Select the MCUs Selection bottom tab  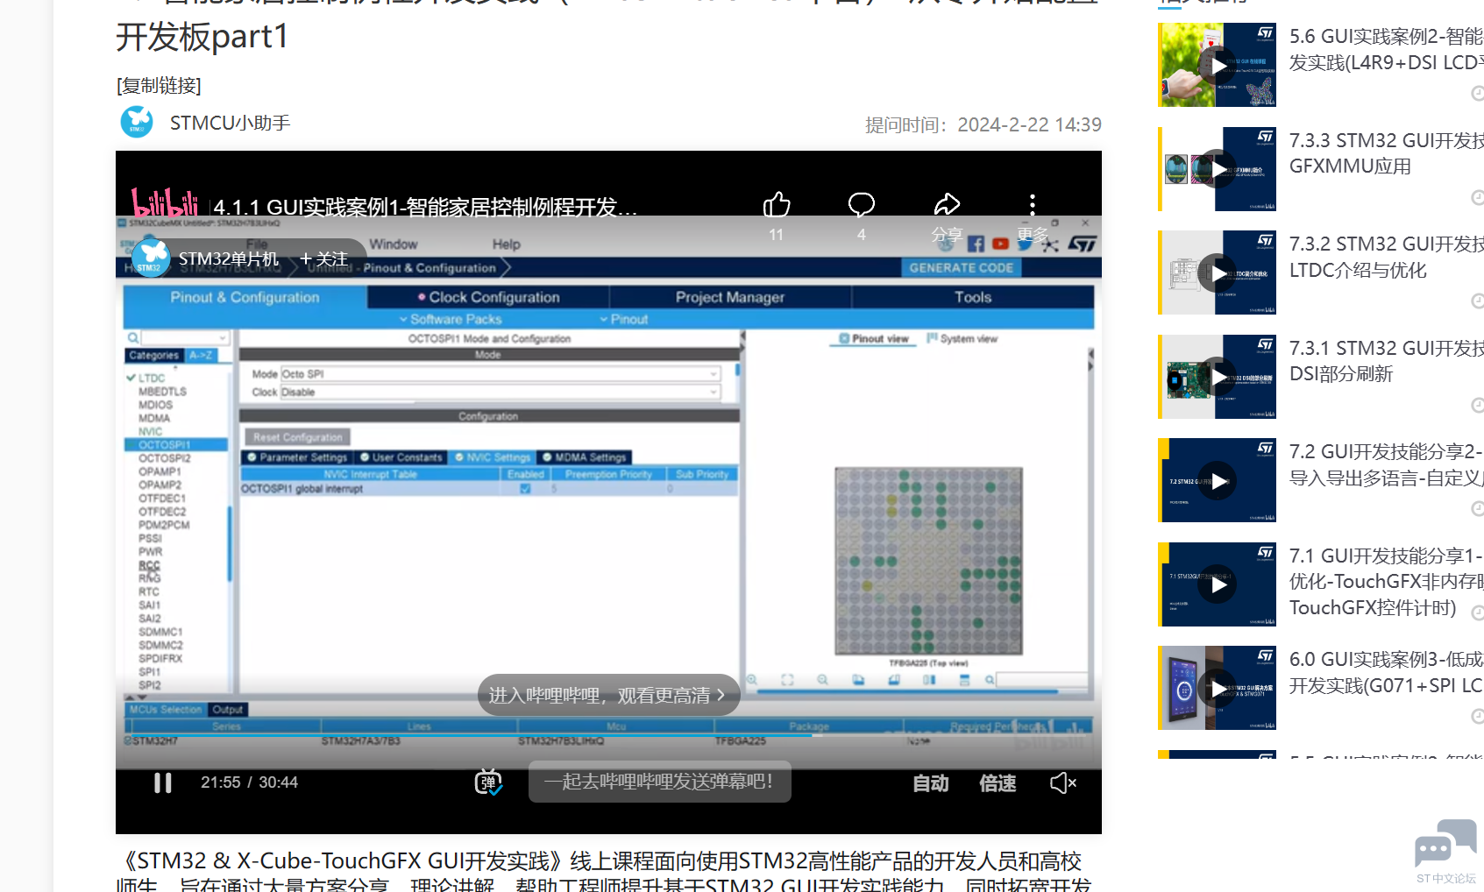(x=166, y=710)
